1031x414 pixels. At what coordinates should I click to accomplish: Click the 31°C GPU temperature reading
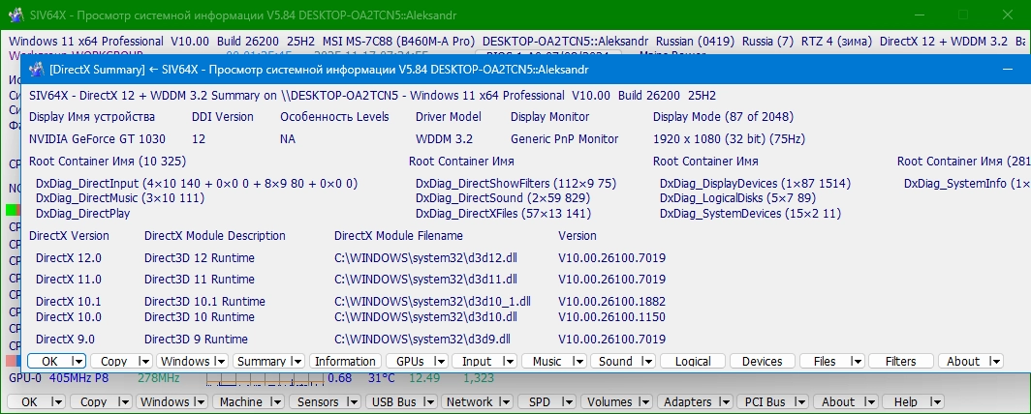click(x=381, y=378)
